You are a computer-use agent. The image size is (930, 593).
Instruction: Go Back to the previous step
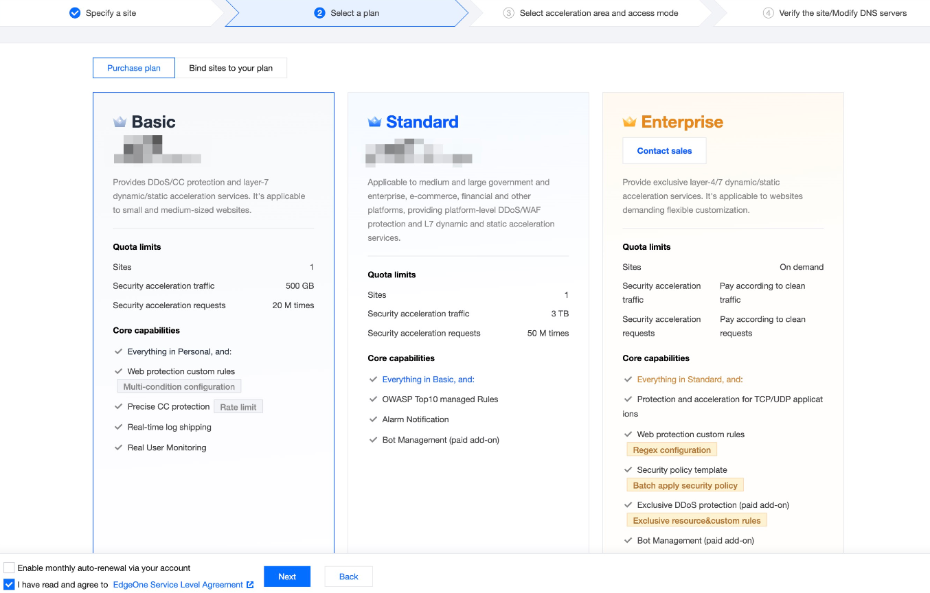pyautogui.click(x=348, y=577)
